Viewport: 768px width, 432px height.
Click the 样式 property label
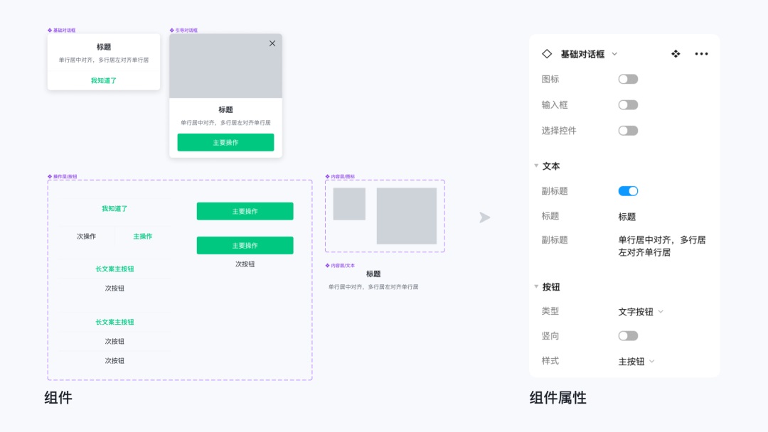pyautogui.click(x=550, y=361)
